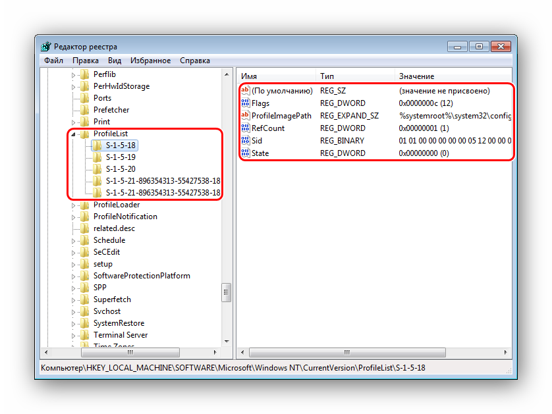
Task: Select the S-1-5-18 registry key
Action: coord(121,145)
